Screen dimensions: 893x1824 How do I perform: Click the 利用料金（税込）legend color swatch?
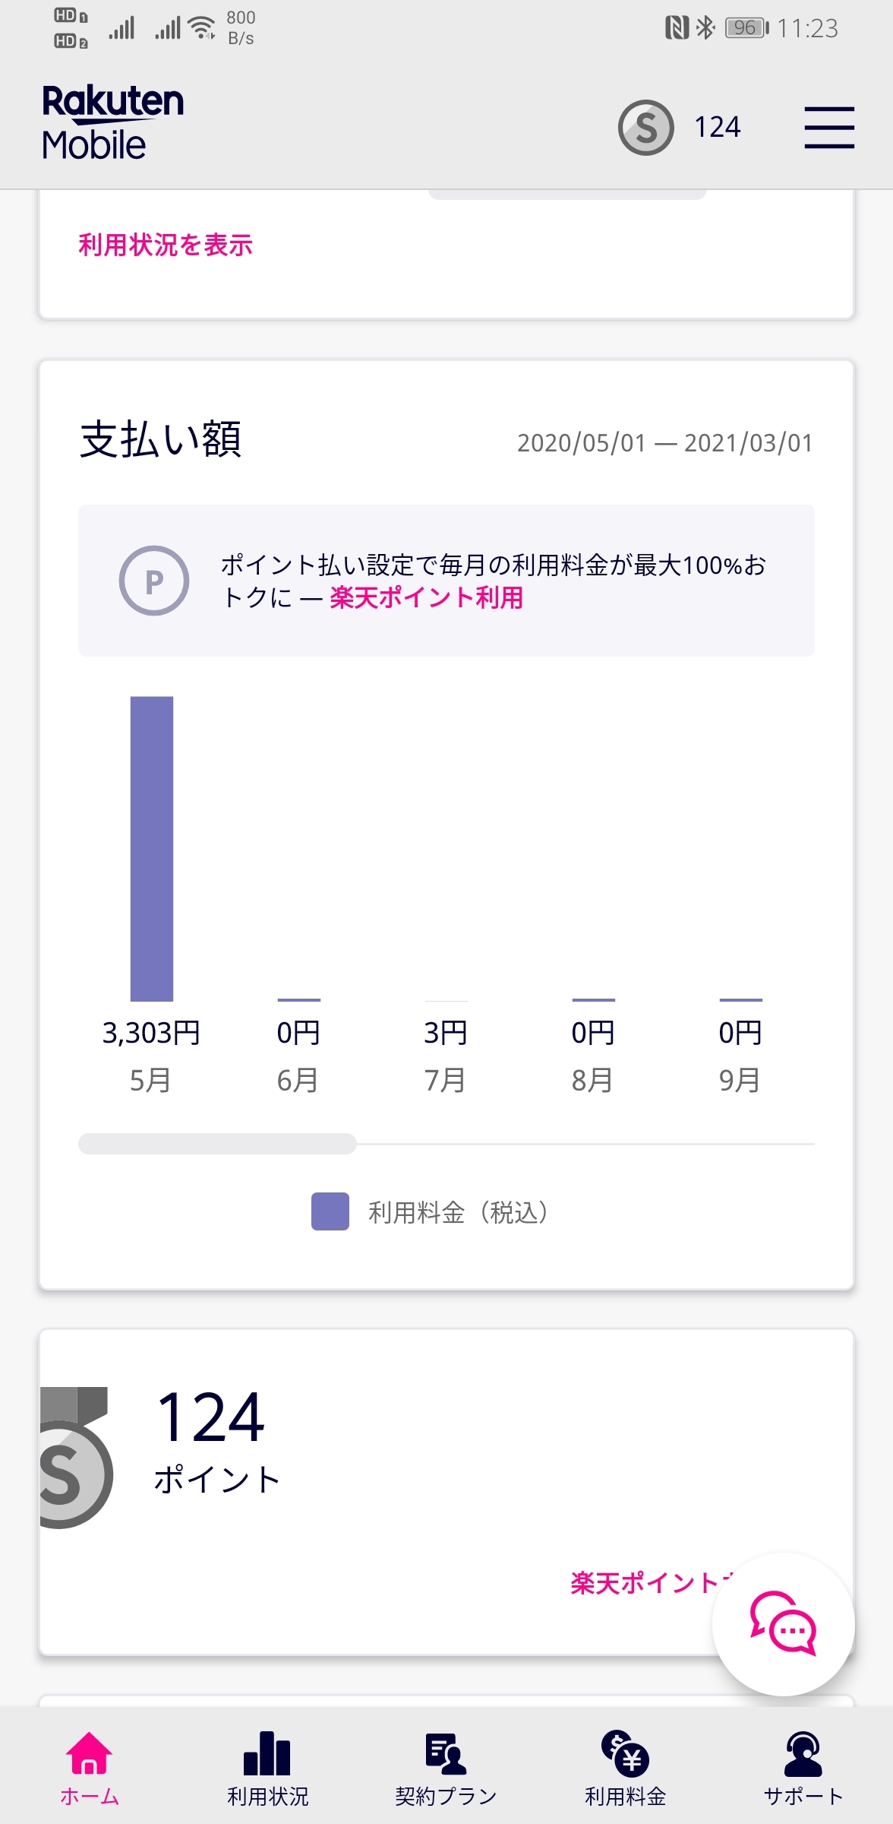(330, 1211)
